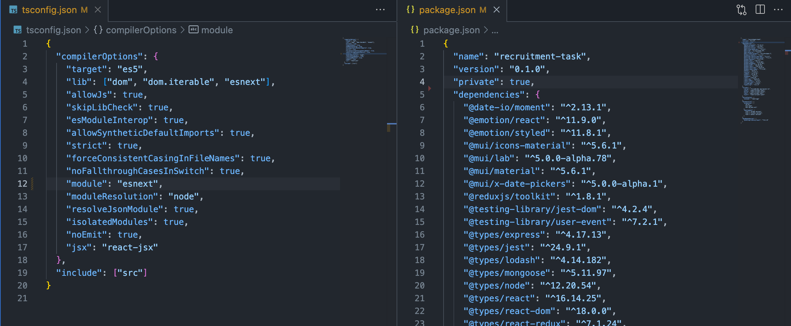Click line number 12 in tsconfig.json

[x=22, y=184]
